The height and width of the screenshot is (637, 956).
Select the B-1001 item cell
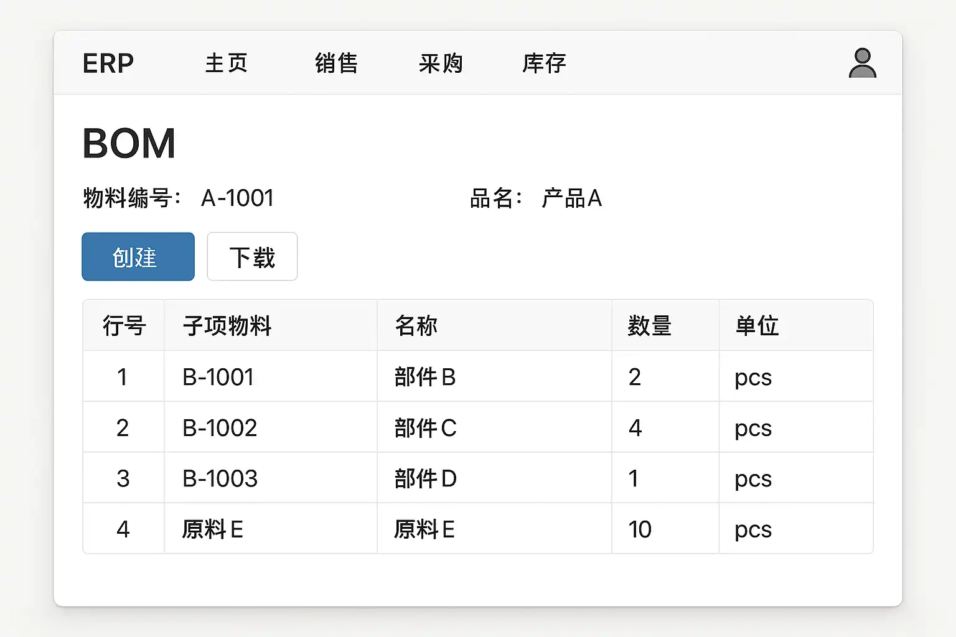pos(218,377)
